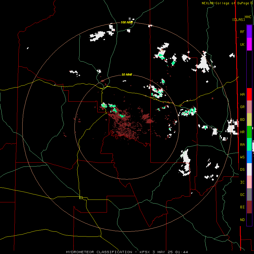
Task: Click the '100 NMI' range ring label
Action: (x=127, y=22)
